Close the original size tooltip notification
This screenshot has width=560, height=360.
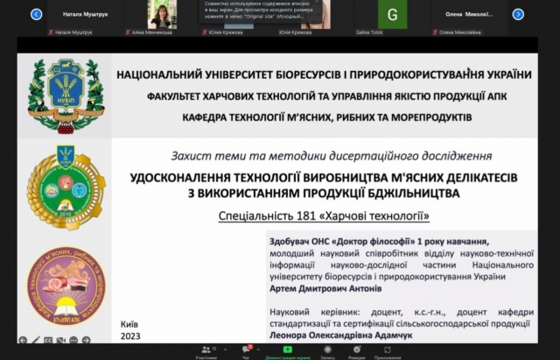coord(316,2)
